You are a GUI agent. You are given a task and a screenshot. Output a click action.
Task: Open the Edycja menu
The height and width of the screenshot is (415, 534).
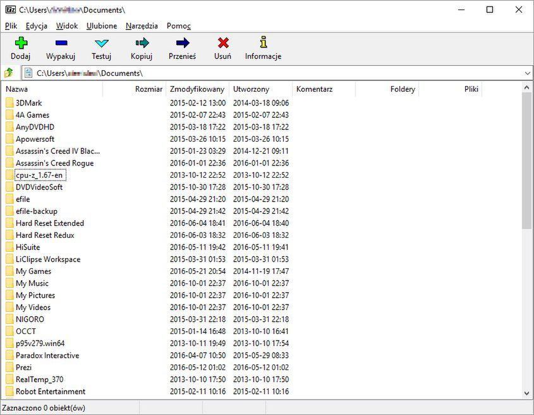tap(37, 26)
